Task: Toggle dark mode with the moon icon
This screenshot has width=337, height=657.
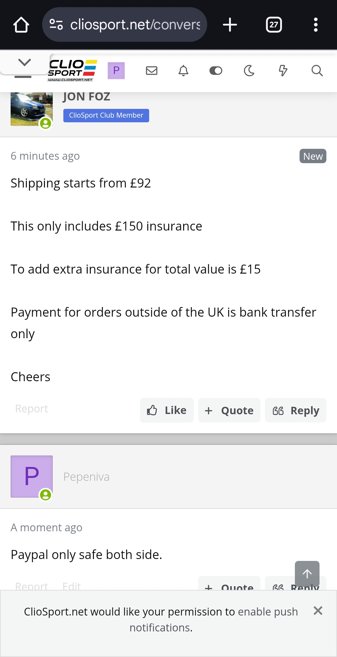Action: (x=249, y=71)
